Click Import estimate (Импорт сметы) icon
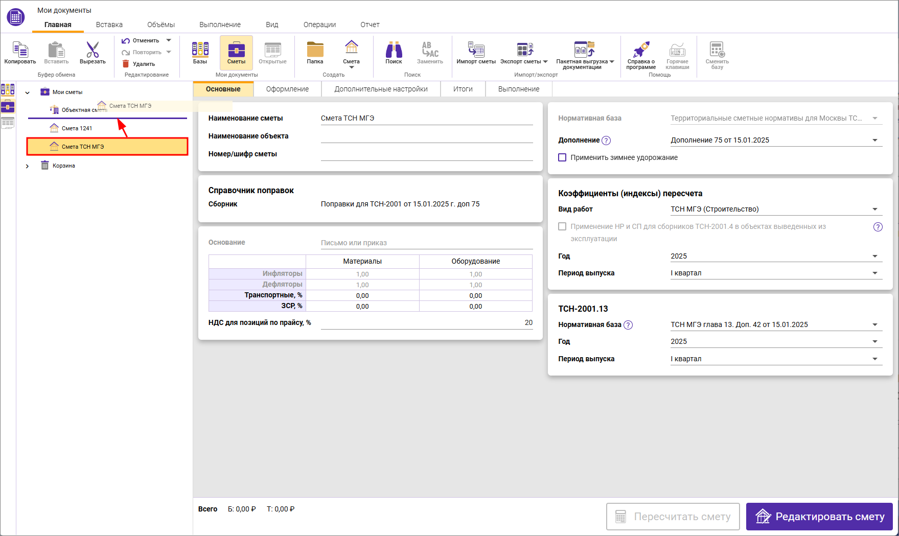Screen dimensions: 899x536 (476, 50)
